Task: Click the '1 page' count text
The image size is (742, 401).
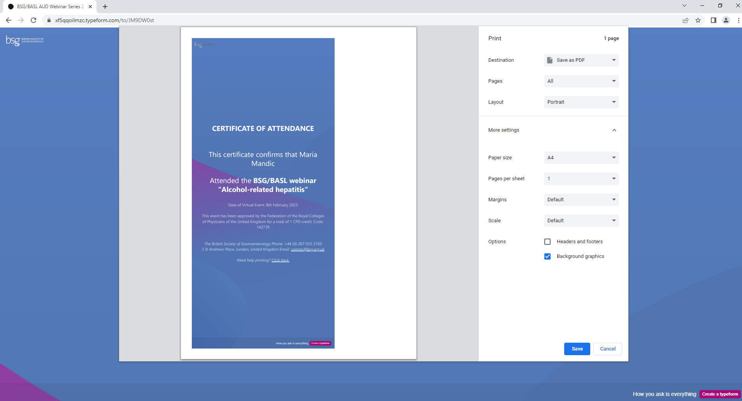Action: click(x=611, y=38)
